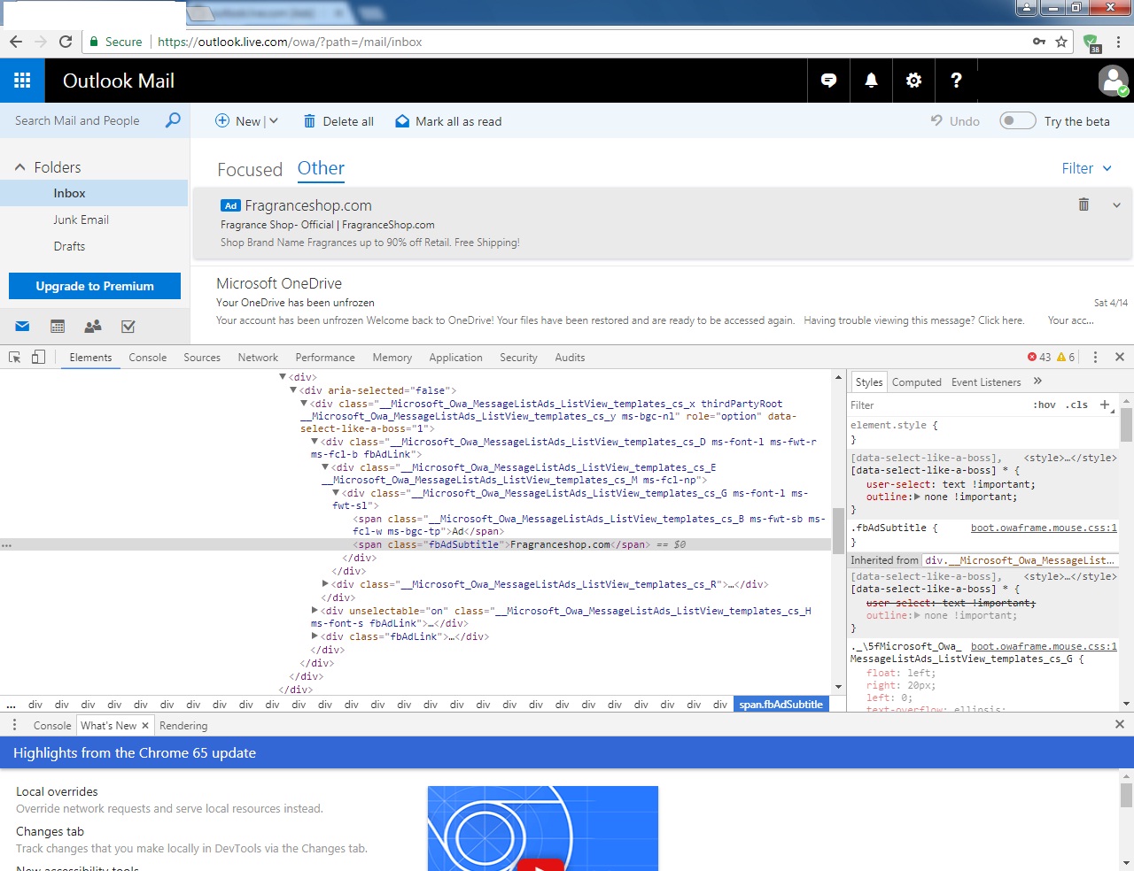
Task: Switch to the Focused inbox tab
Action: point(250,170)
